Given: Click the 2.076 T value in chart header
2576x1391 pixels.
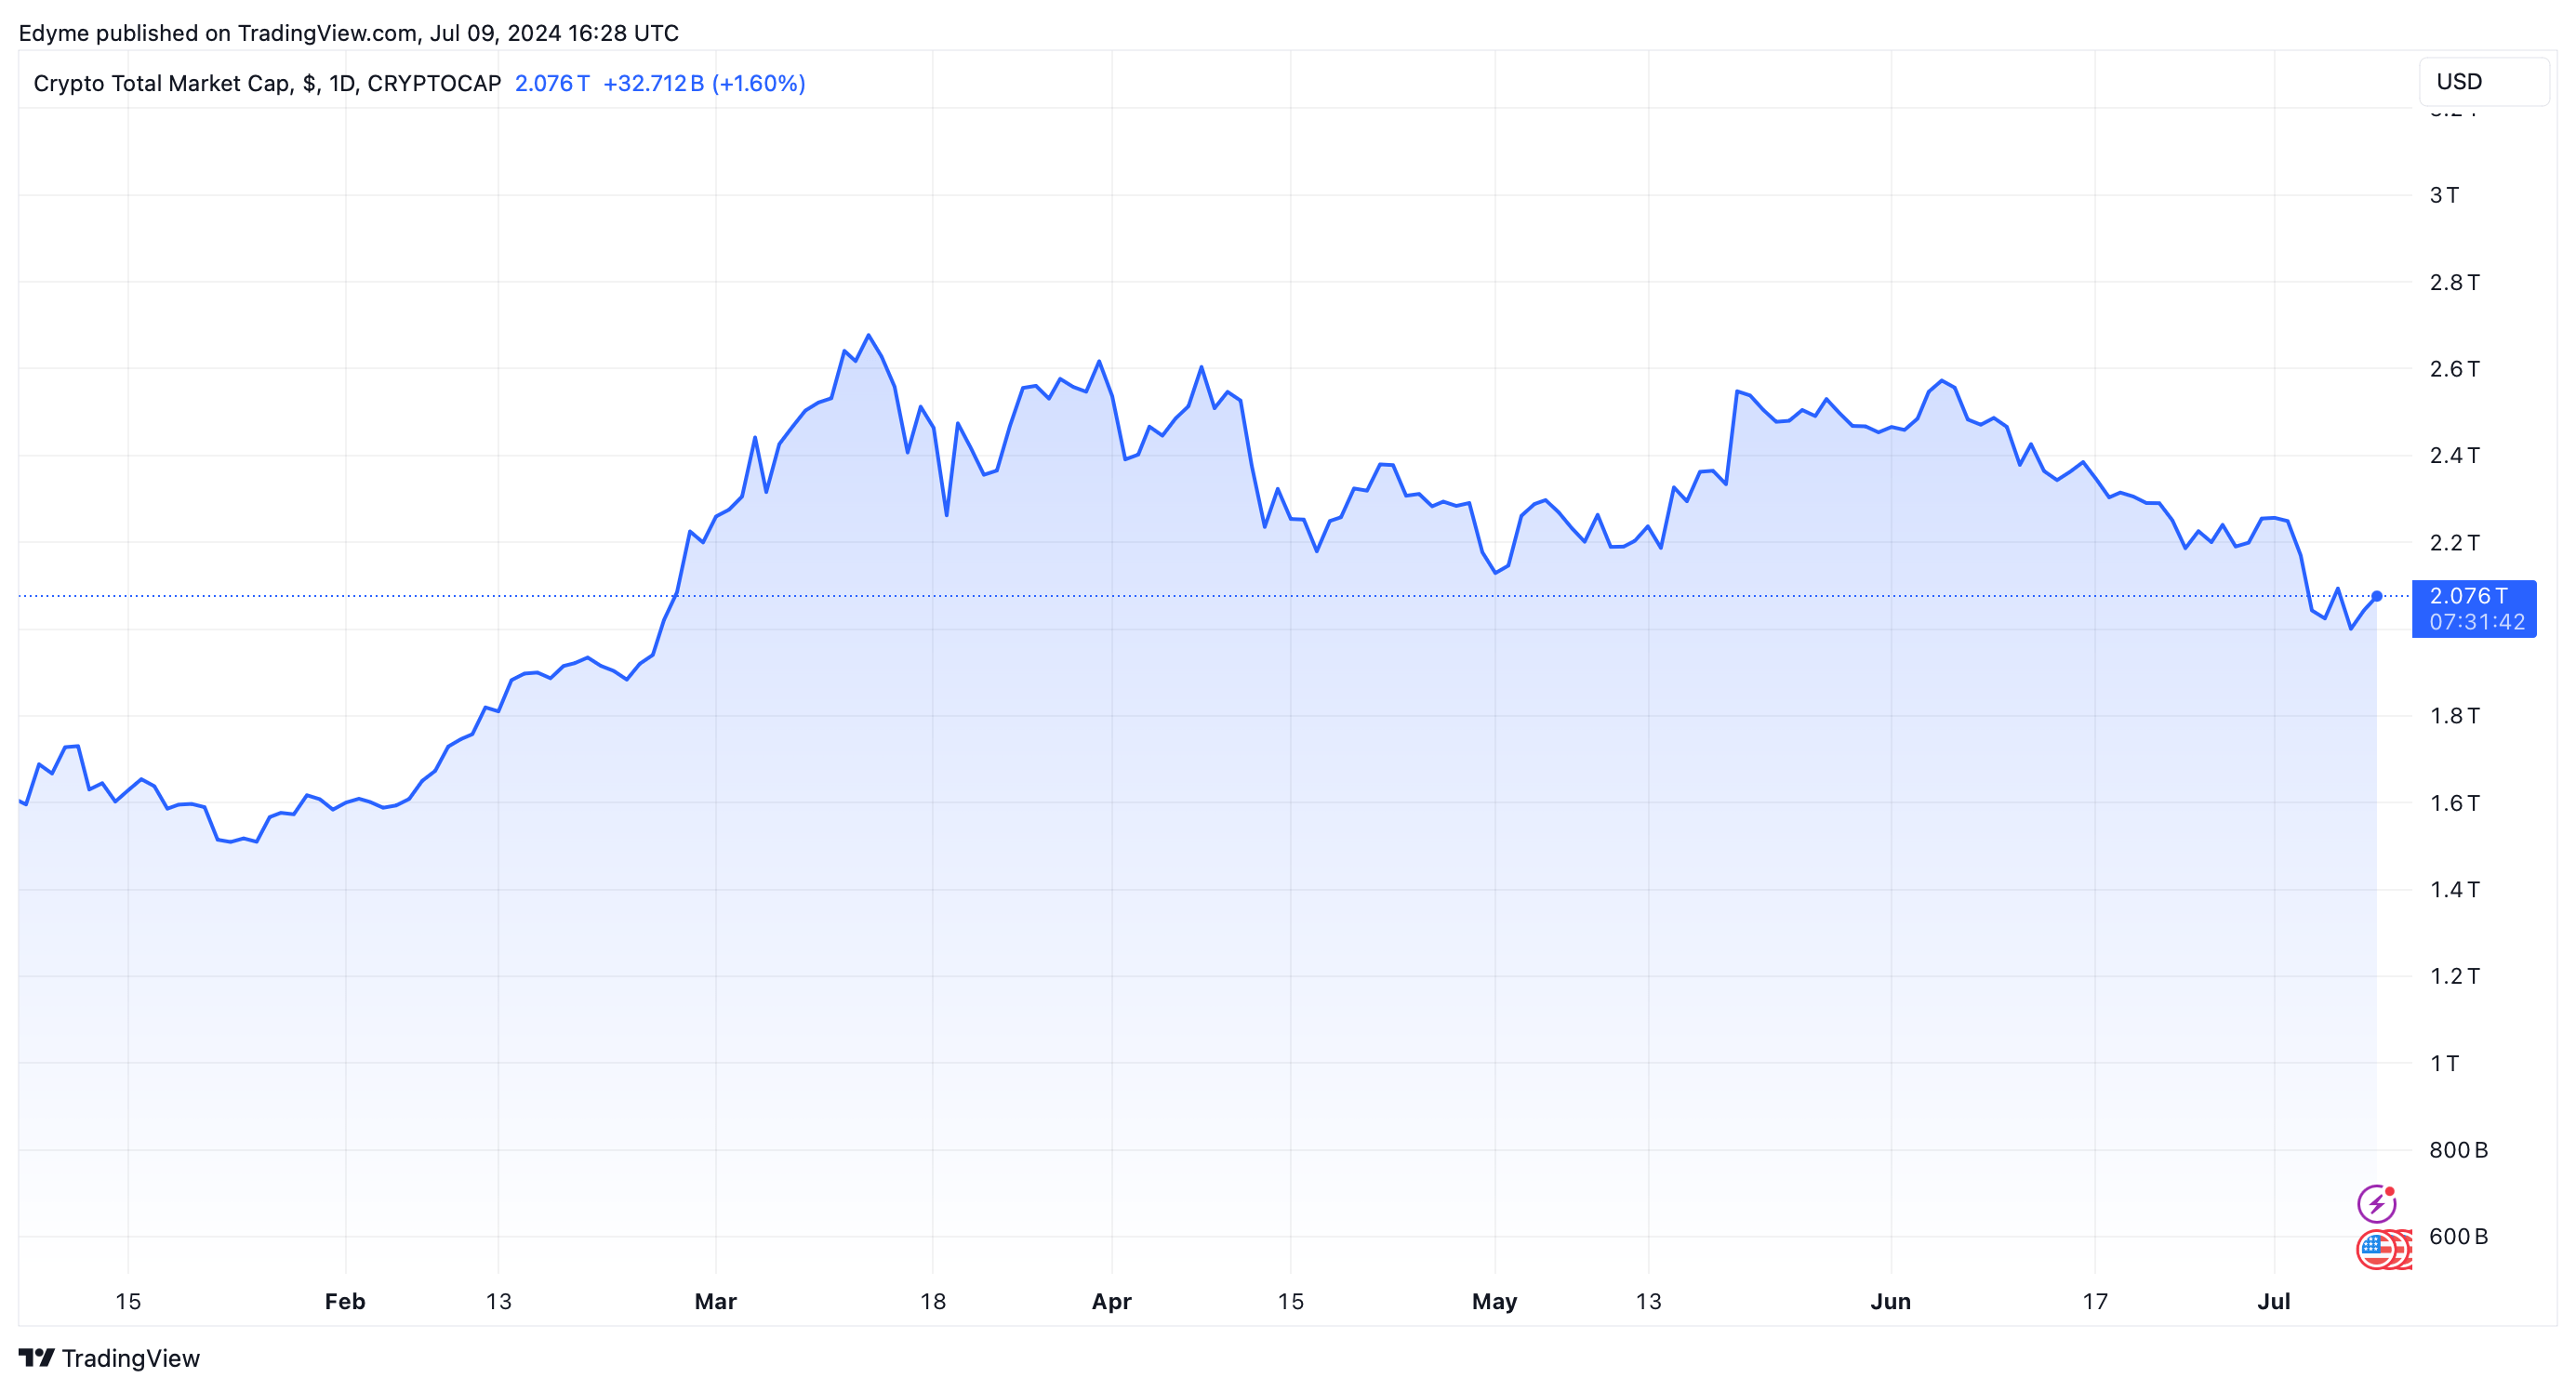Looking at the screenshot, I should (551, 83).
